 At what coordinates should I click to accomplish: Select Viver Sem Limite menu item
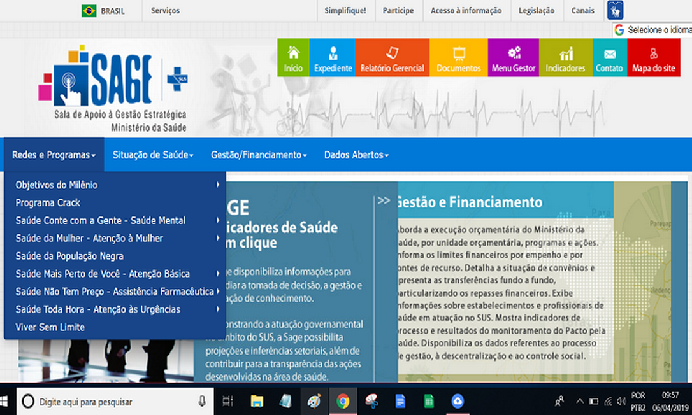(x=50, y=327)
